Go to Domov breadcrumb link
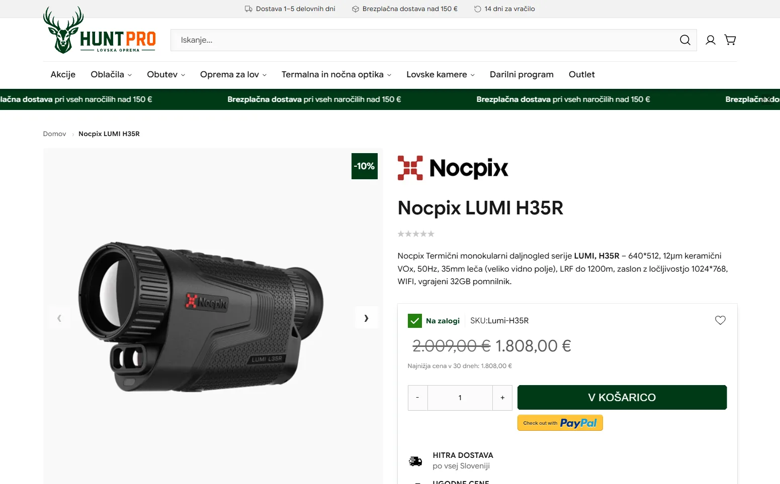 point(54,134)
